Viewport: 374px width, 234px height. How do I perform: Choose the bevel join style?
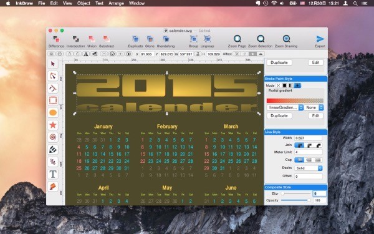318,145
